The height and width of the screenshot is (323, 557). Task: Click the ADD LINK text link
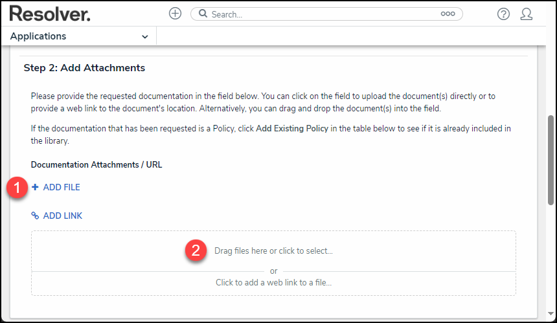click(63, 216)
